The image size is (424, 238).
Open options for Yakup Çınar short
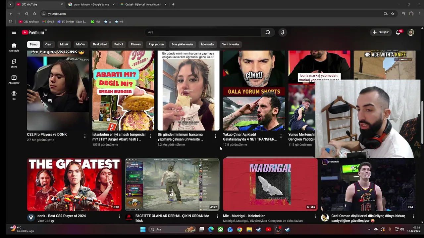click(281, 136)
